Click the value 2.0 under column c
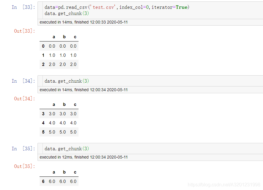Image resolution: width=263 pixels, height=190 pixels. pyautogui.click(x=73, y=64)
